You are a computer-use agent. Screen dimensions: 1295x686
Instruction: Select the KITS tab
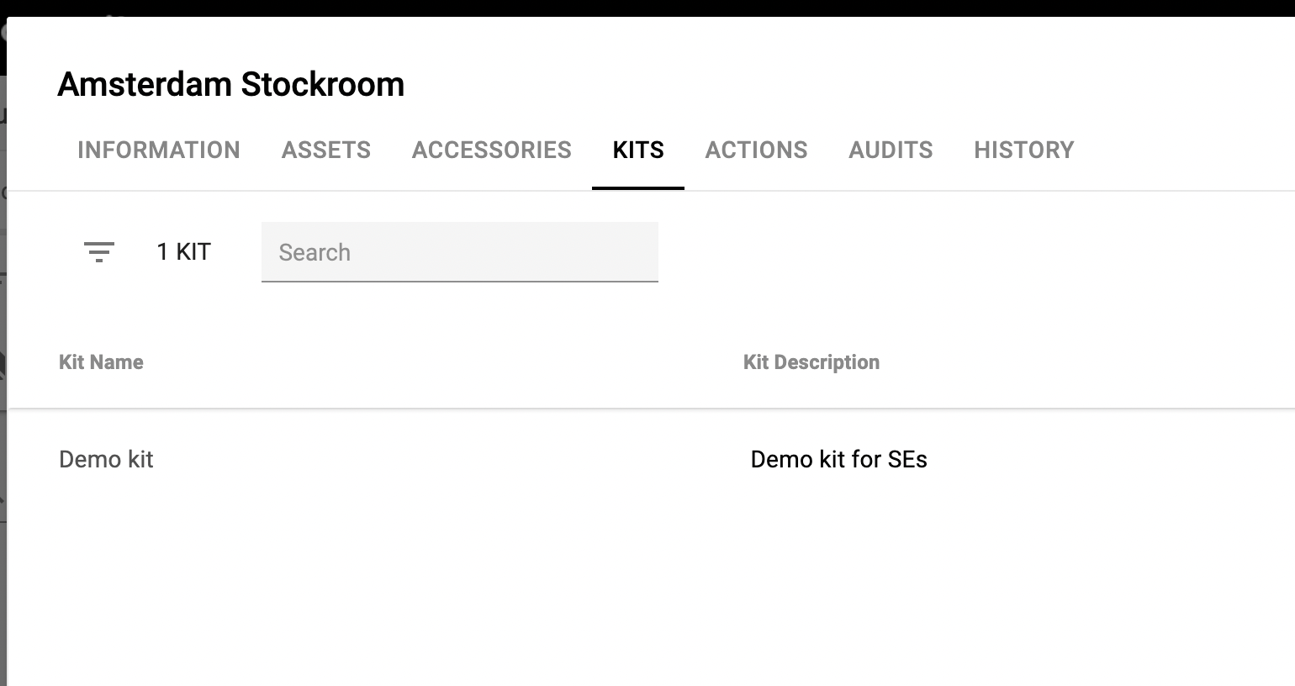pyautogui.click(x=638, y=150)
